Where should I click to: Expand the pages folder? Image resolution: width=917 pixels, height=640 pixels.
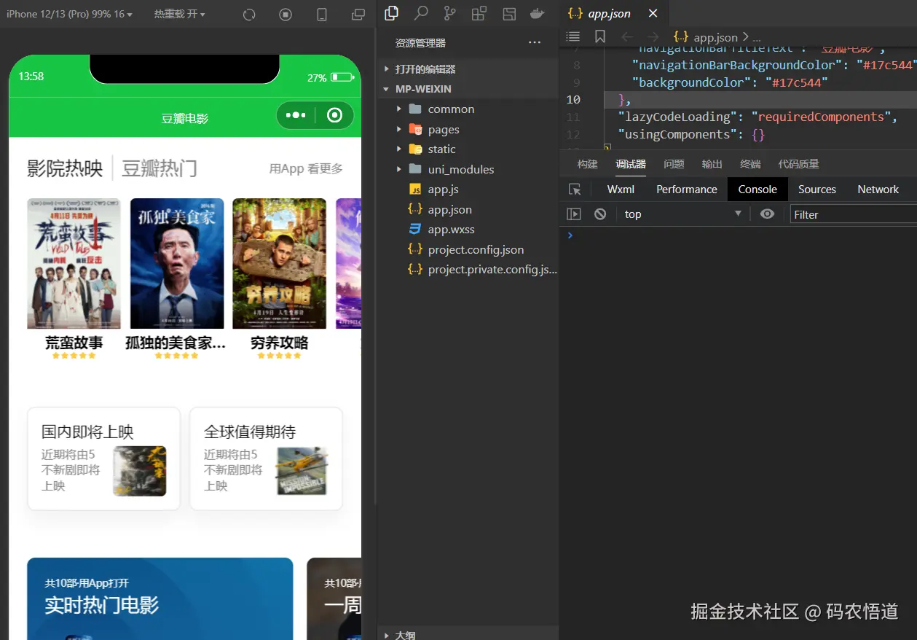click(468, 130)
